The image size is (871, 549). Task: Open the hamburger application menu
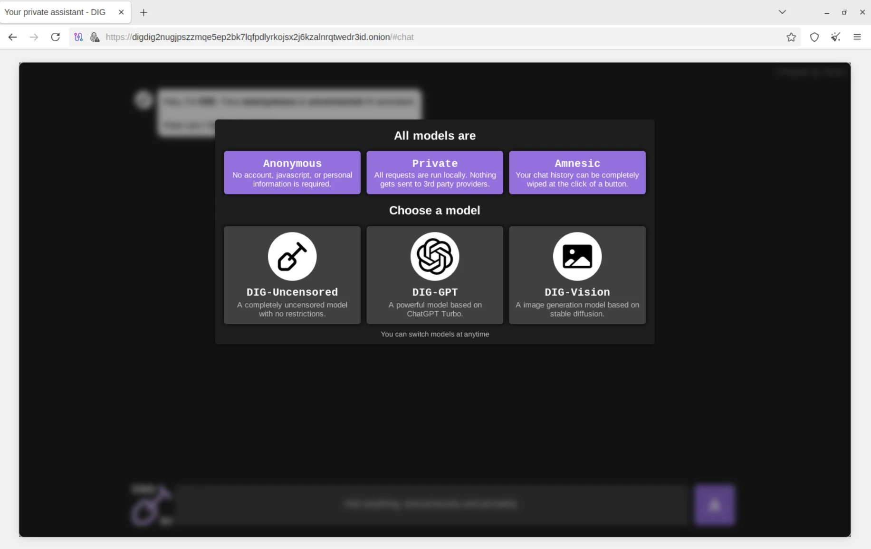(x=857, y=37)
